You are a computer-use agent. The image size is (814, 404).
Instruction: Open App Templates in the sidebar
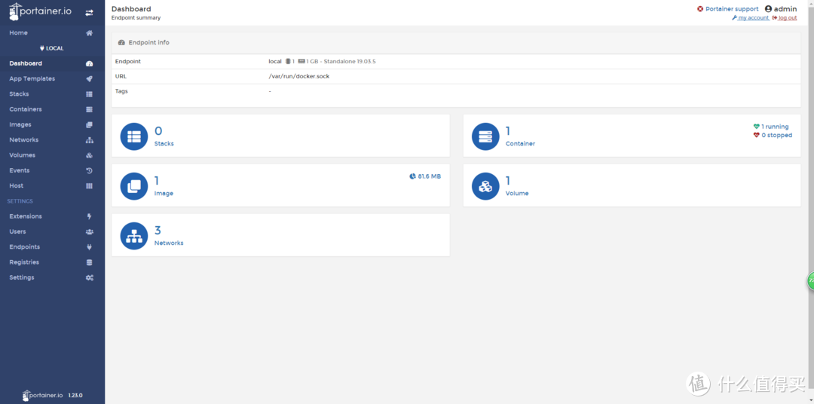pos(32,79)
